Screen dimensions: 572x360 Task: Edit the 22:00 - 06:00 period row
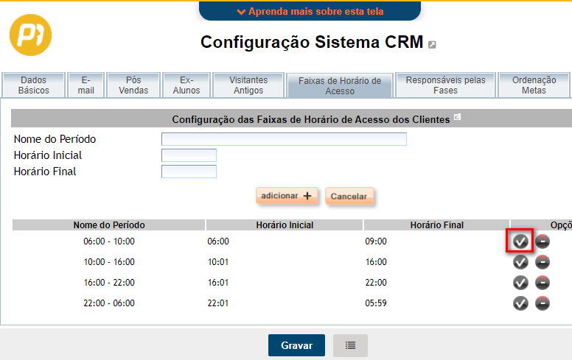(x=520, y=303)
